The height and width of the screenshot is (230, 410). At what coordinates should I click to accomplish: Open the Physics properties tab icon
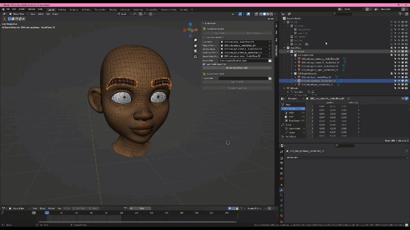coord(282,200)
